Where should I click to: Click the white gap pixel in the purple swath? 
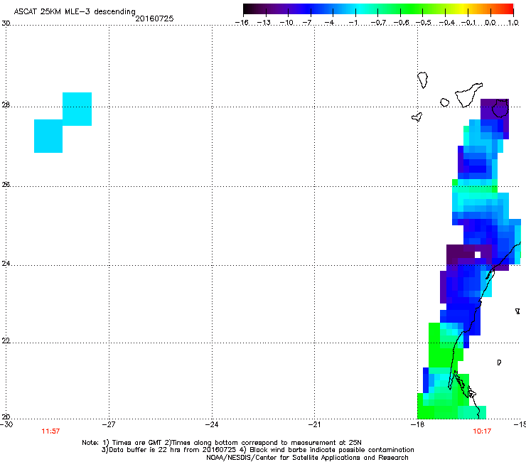[478, 254]
